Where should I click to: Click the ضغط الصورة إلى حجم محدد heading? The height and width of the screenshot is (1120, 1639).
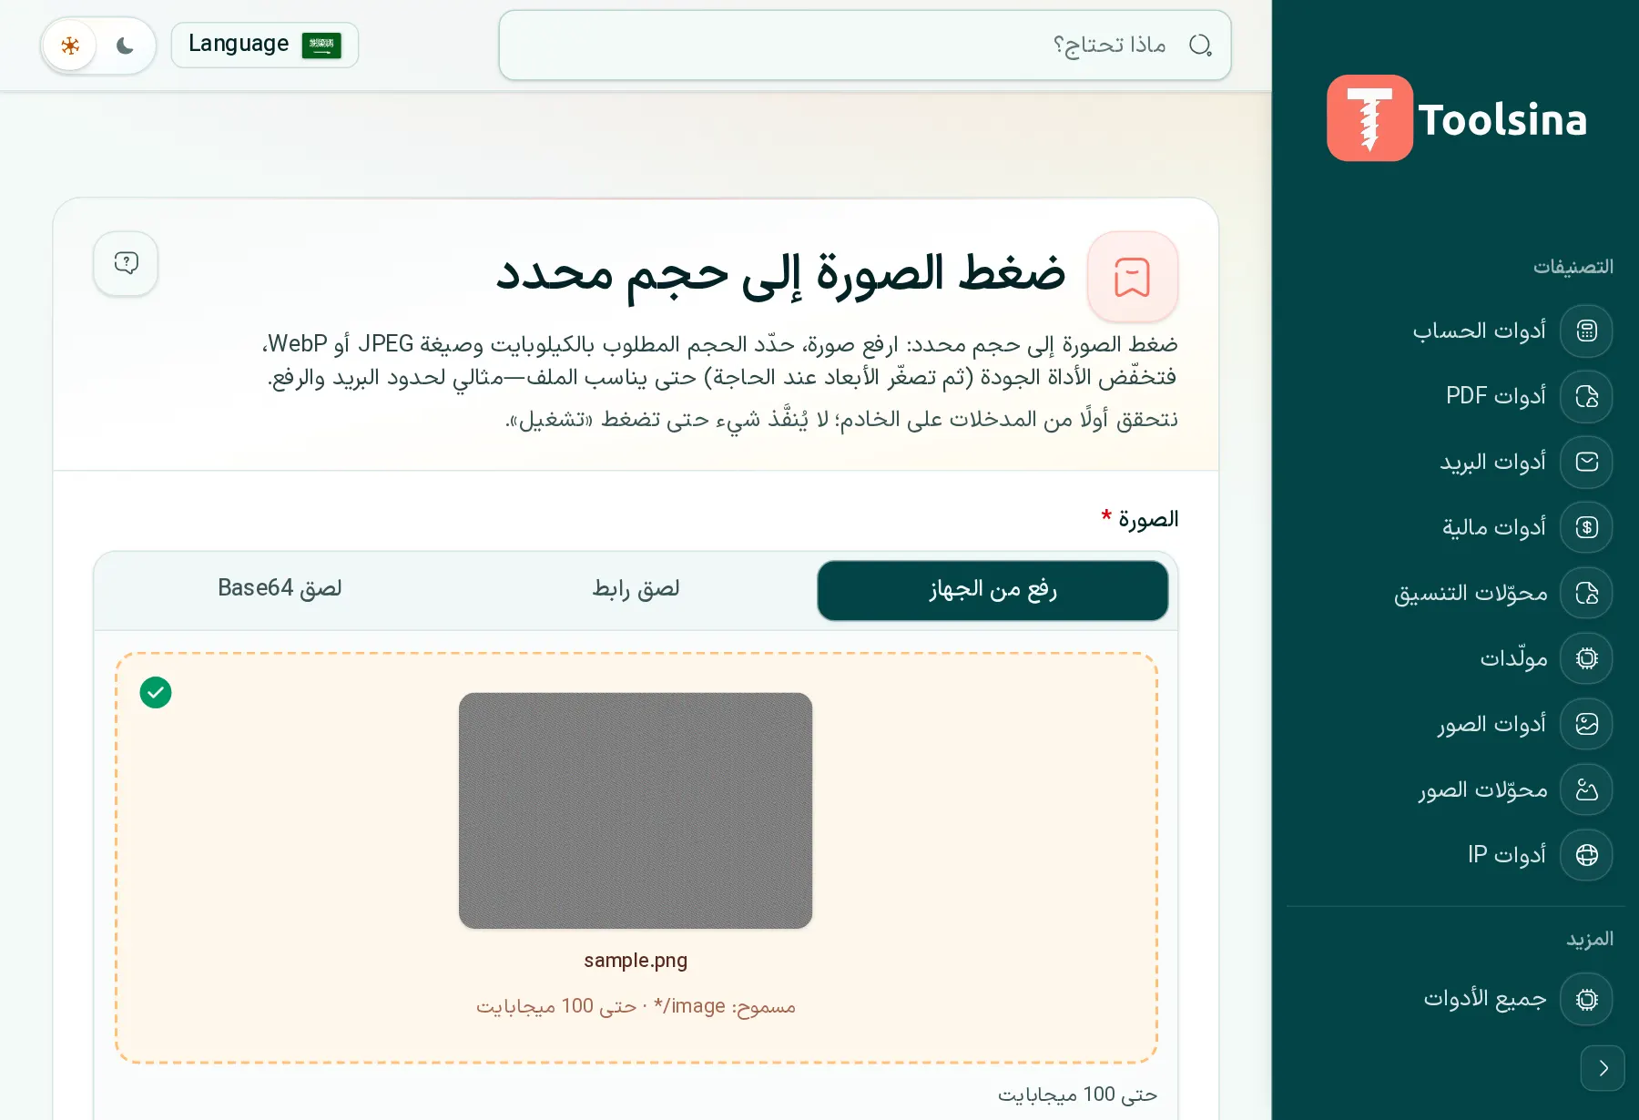(780, 276)
